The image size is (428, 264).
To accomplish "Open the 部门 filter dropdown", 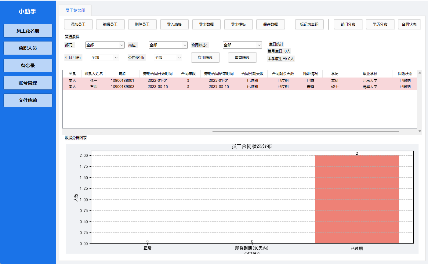I will (105, 45).
